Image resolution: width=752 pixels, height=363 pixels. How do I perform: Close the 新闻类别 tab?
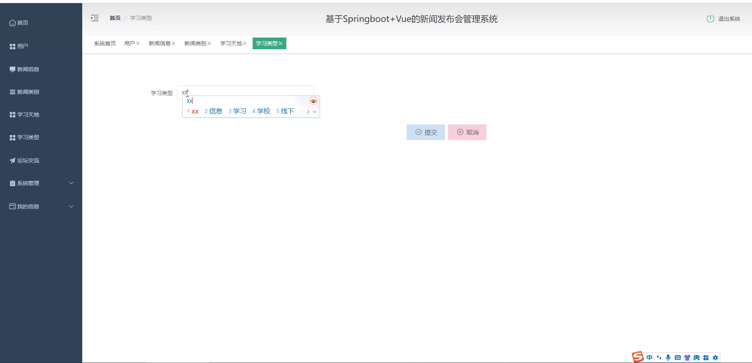tap(209, 43)
